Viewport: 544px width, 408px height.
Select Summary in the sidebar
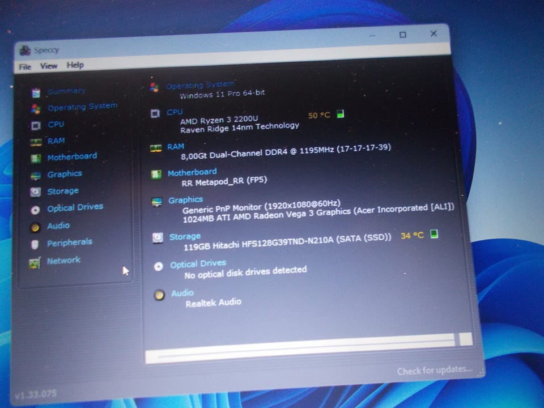coord(67,91)
